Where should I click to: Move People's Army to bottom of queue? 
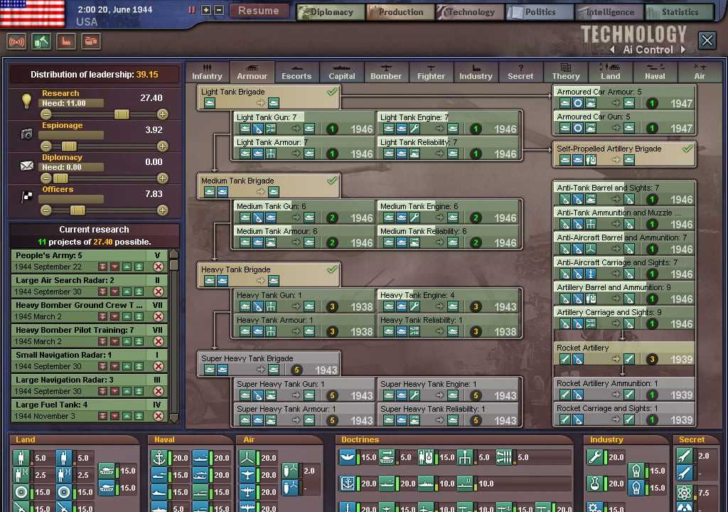pyautogui.click(x=102, y=267)
